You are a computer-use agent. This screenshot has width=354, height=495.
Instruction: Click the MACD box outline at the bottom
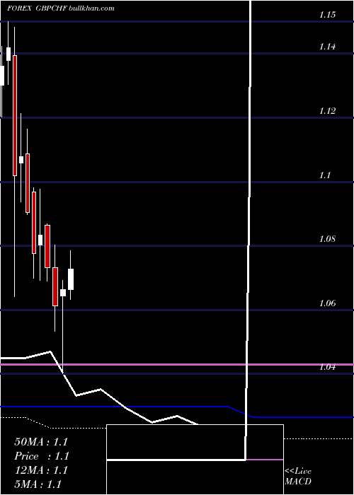click(195, 460)
